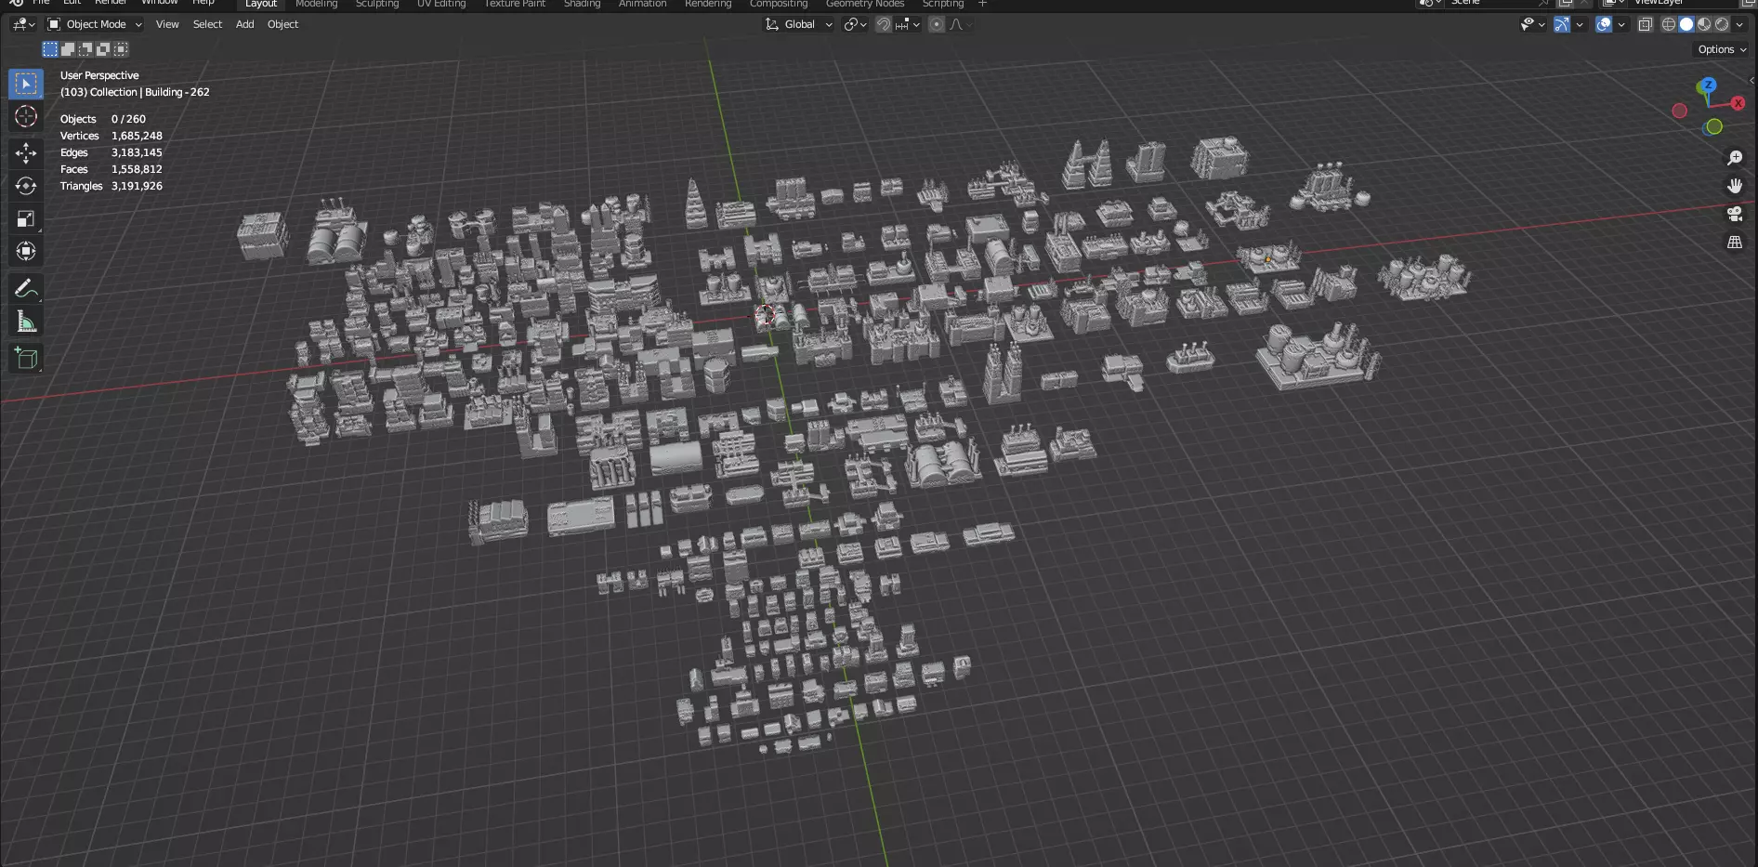Screen dimensions: 1758x867
Task: Switch to the UV Editing workspace tab
Action: (x=441, y=4)
